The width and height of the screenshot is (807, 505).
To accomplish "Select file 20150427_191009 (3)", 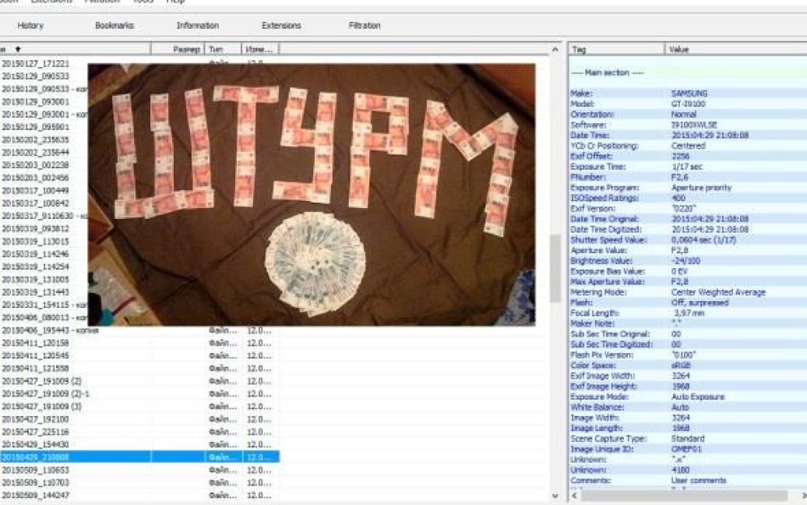I will 41,406.
